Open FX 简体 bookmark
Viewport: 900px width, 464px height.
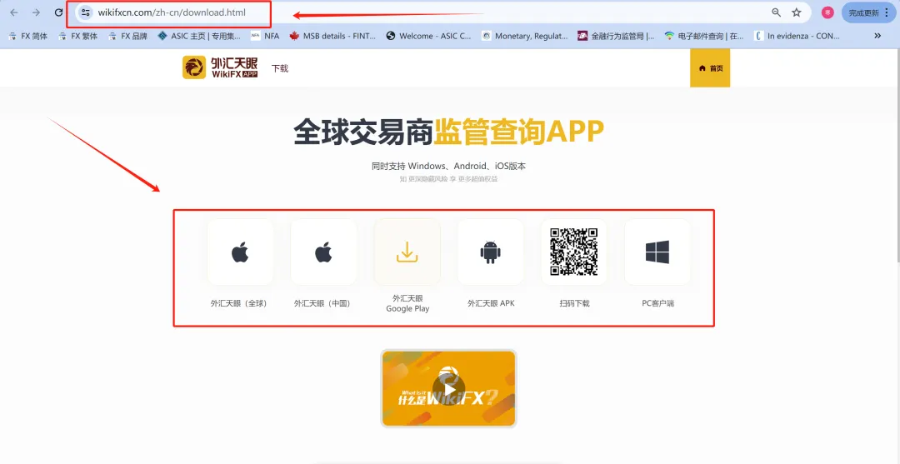[x=28, y=36]
